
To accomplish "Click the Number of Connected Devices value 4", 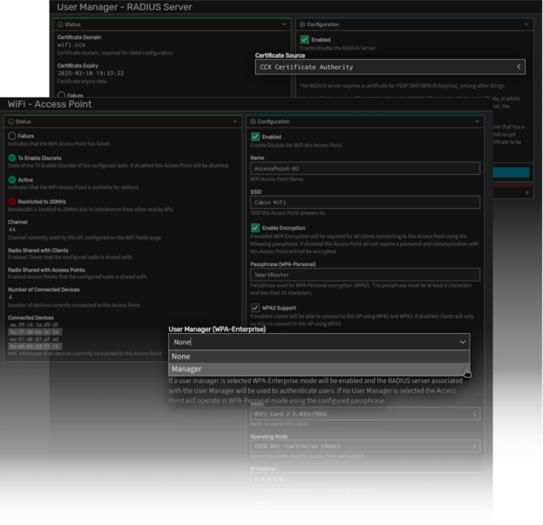I will [10, 297].
